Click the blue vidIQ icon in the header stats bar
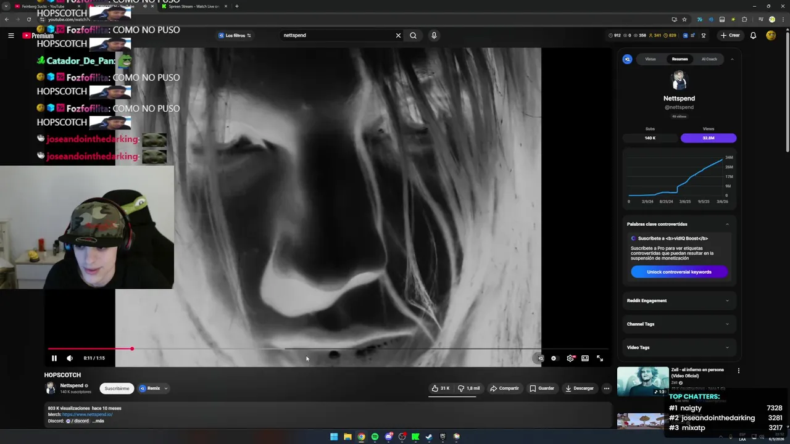This screenshot has height=444, width=790. (685, 36)
